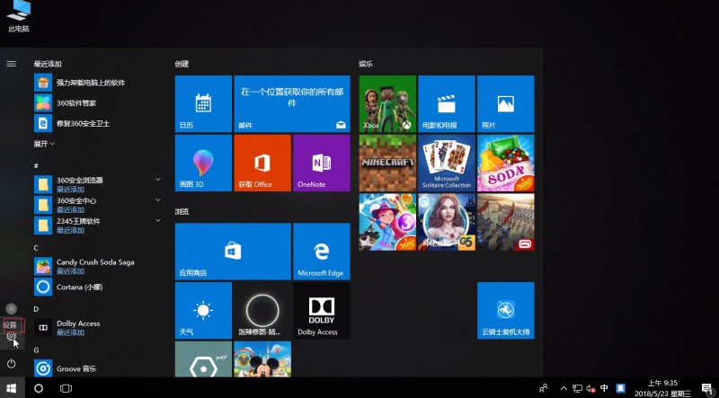Launch the Minecraft tile
The height and width of the screenshot is (398, 719).
click(x=387, y=163)
